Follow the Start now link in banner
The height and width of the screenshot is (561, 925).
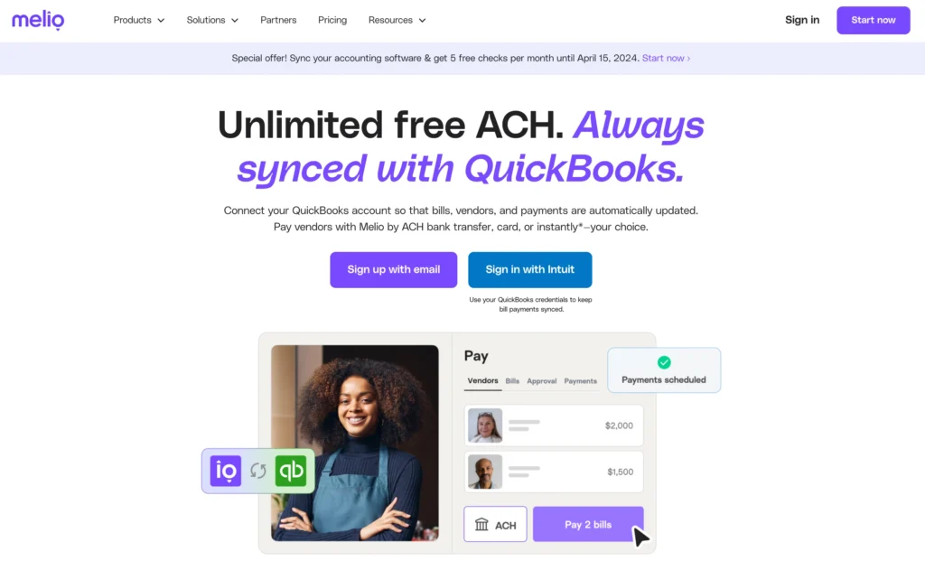[666, 58]
